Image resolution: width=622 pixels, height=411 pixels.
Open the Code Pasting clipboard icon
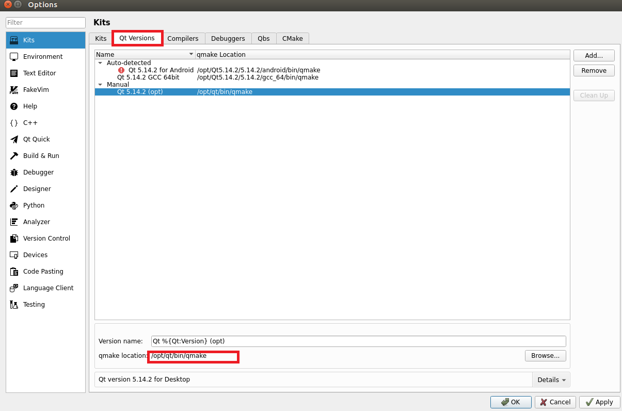pos(14,271)
